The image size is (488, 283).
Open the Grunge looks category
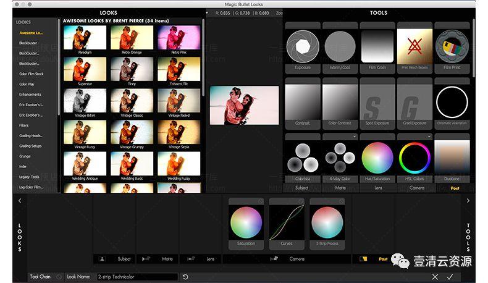click(x=25, y=156)
